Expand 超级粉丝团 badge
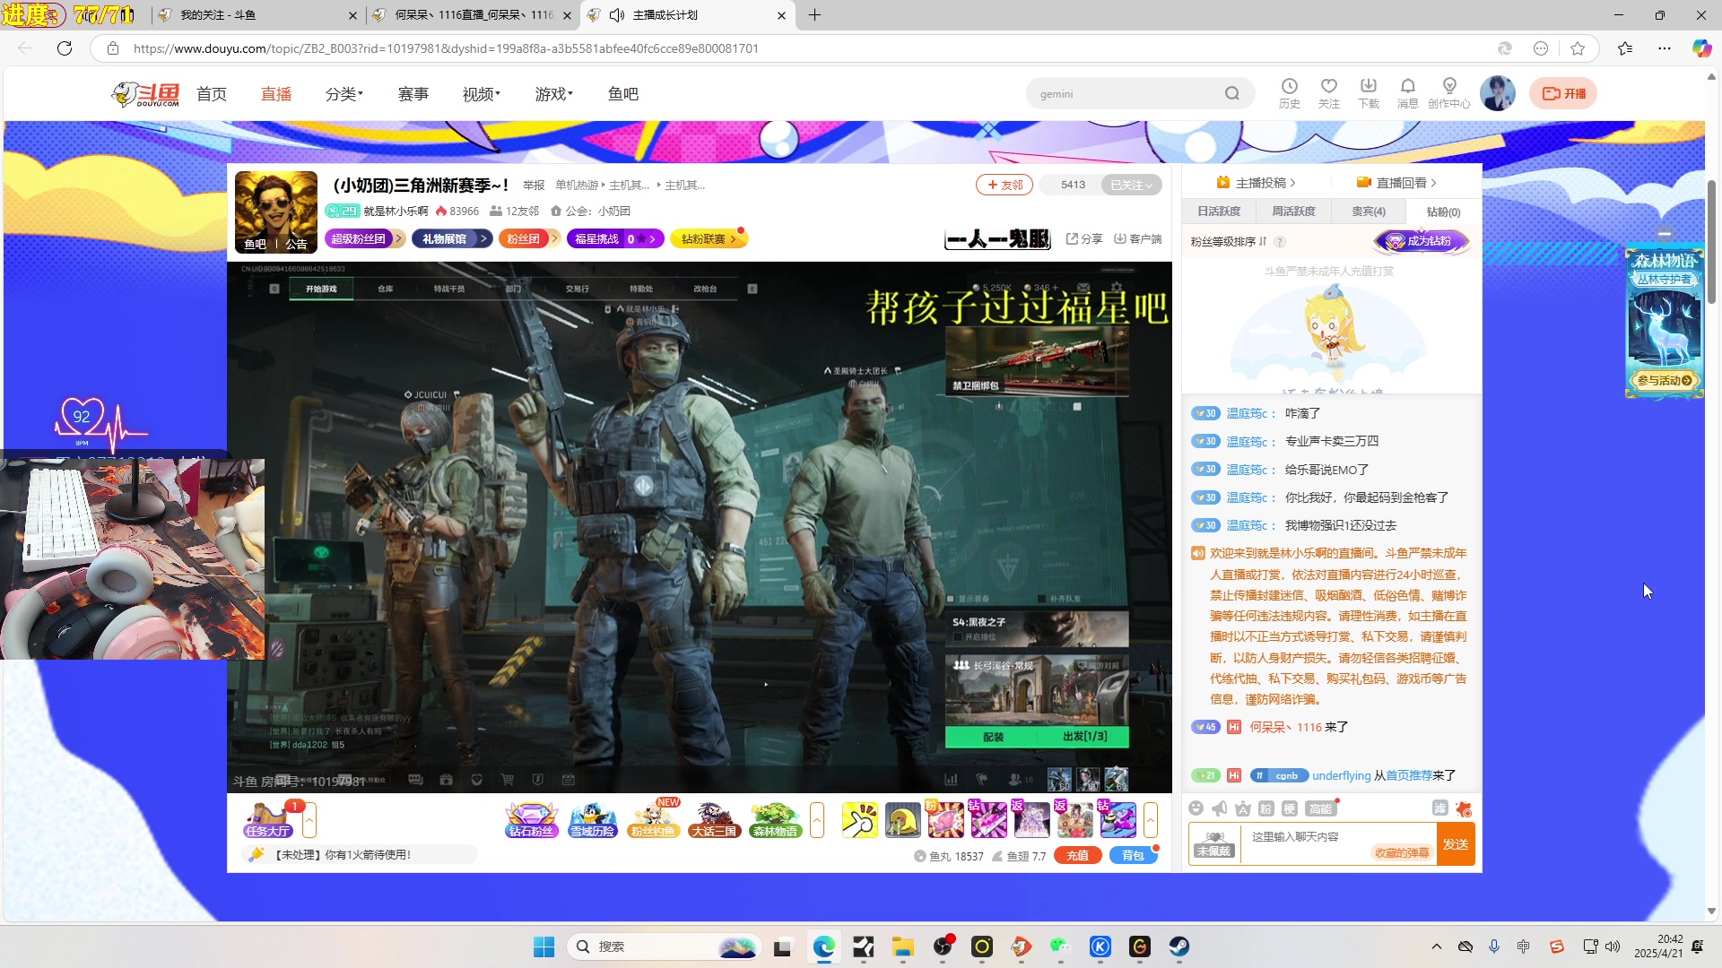1722x968 pixels. click(x=365, y=239)
